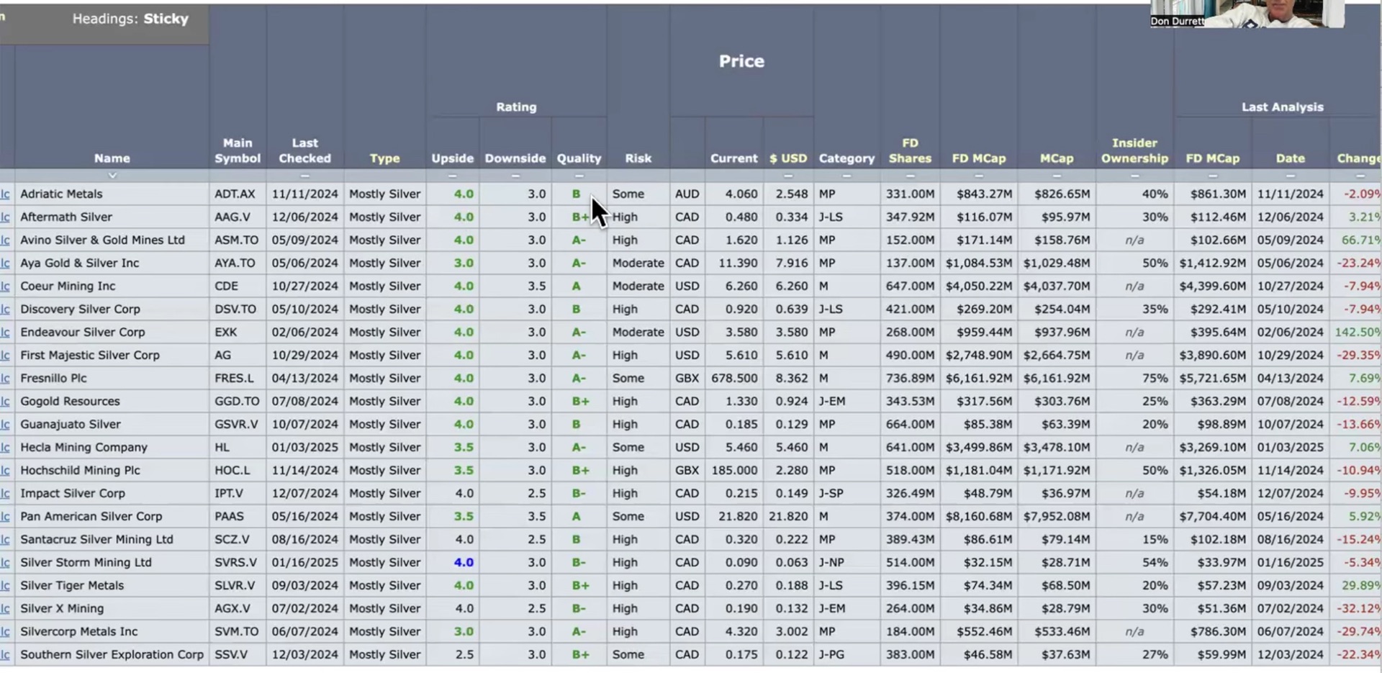The width and height of the screenshot is (1382, 673).
Task: Click the Main Symbol column header
Action: pyautogui.click(x=238, y=150)
